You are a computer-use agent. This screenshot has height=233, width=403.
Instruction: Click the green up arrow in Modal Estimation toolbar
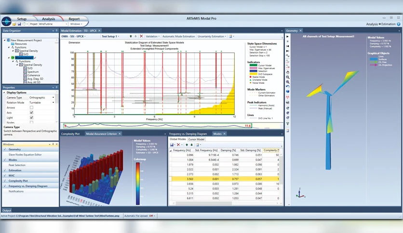131,36
